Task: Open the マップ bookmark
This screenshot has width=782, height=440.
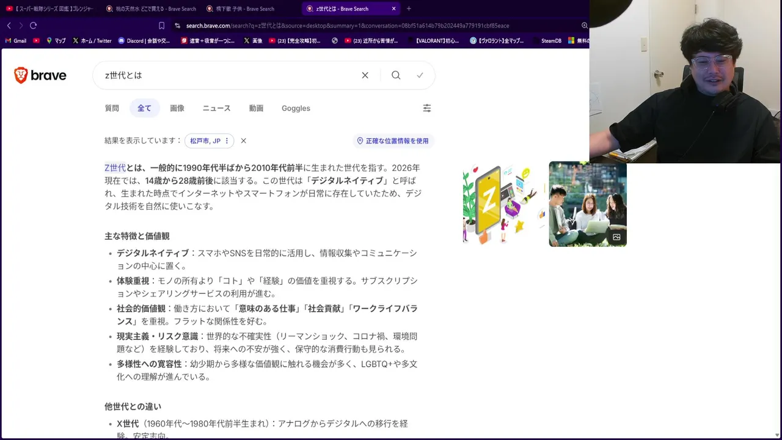Action: [x=56, y=41]
